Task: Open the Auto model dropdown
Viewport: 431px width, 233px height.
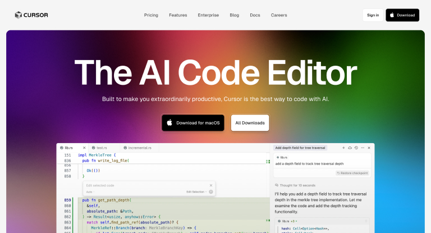Action: click(x=90, y=192)
